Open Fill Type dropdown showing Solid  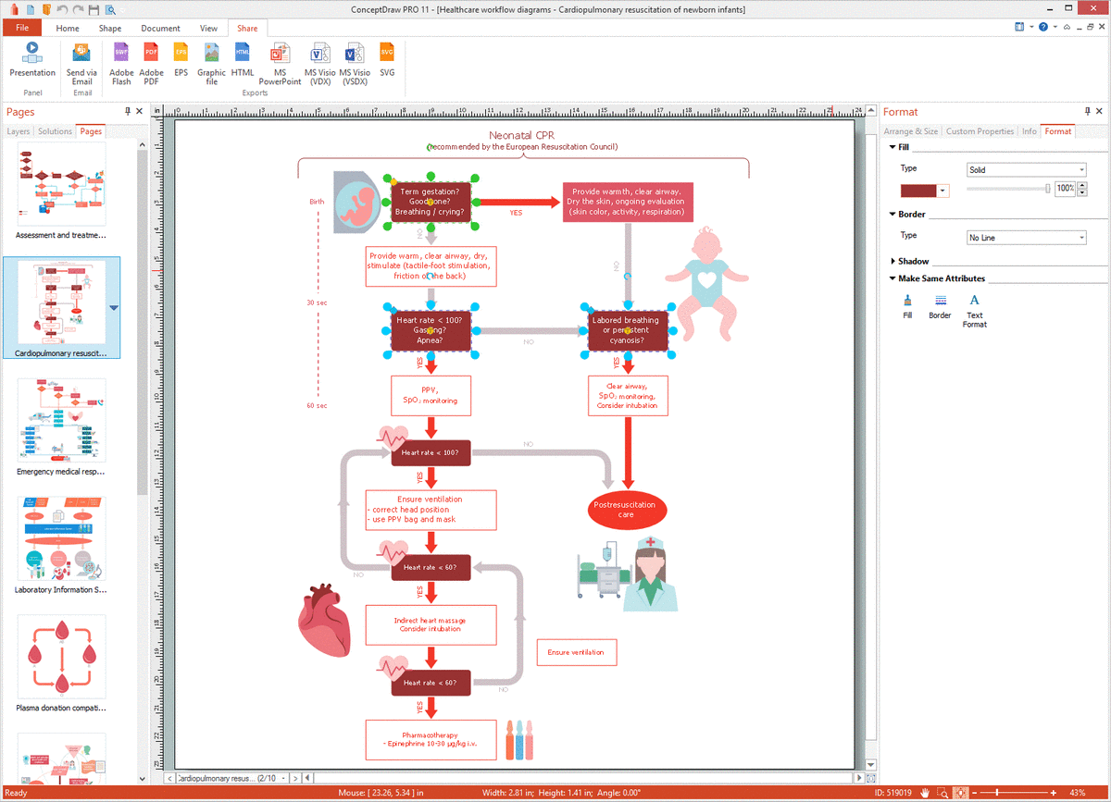click(x=1026, y=170)
